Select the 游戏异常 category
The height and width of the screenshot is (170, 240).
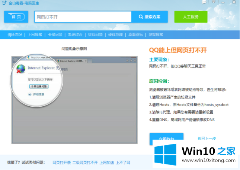(156, 35)
